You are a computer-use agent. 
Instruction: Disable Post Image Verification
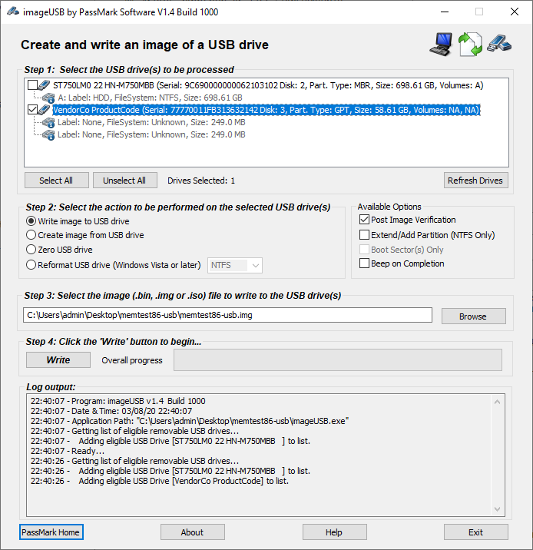coord(364,220)
